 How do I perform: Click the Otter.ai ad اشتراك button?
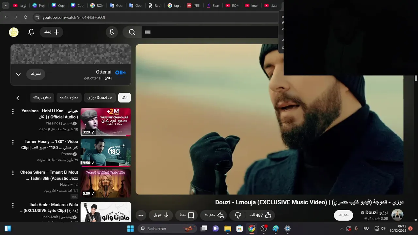click(x=36, y=74)
